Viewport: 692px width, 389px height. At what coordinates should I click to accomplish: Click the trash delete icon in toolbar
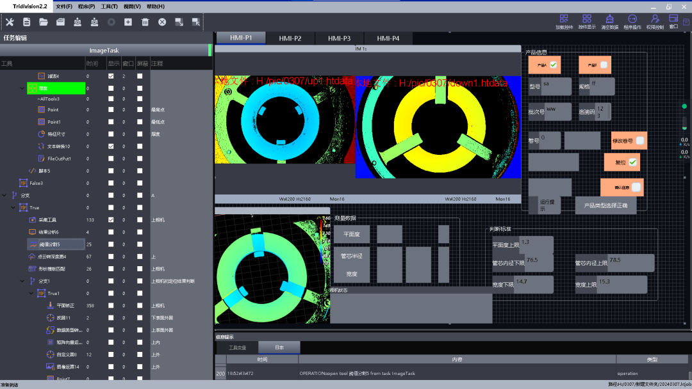pos(145,22)
